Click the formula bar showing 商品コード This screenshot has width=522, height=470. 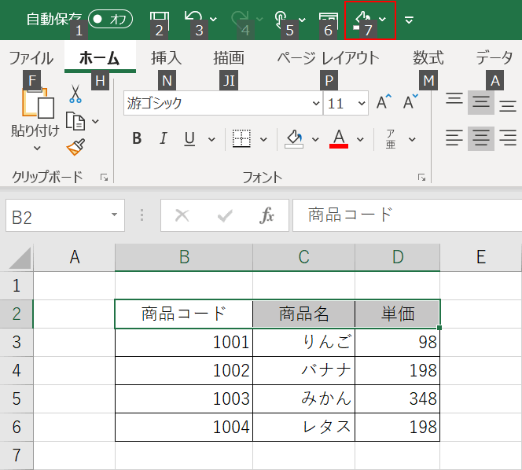(406, 215)
